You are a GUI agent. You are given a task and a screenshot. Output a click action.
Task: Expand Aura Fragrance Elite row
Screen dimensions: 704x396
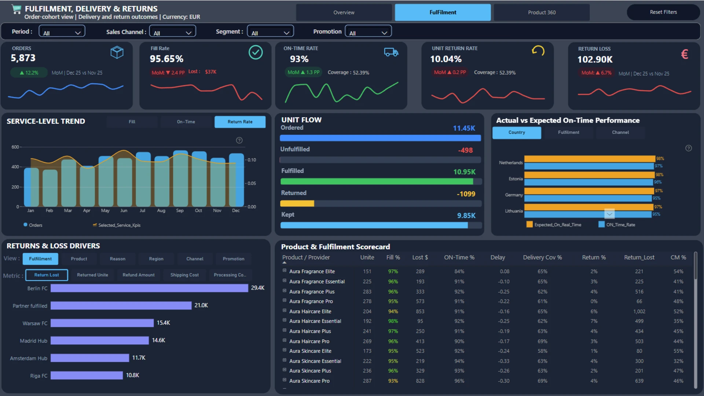point(284,271)
